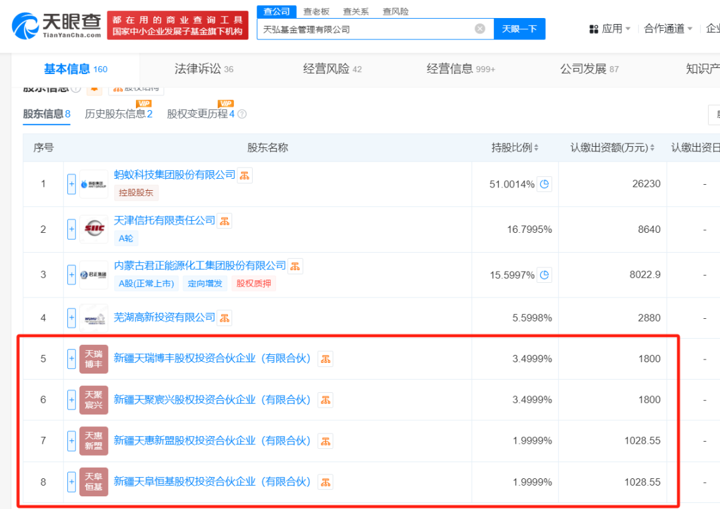
Task: Open 公司发展 tab
Action: pyautogui.click(x=589, y=69)
